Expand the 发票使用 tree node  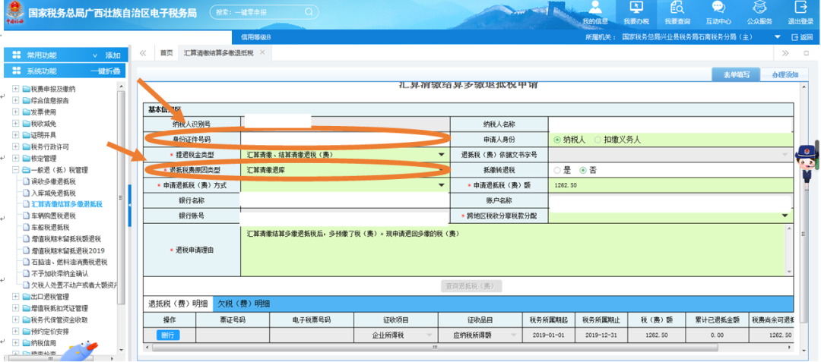(15, 112)
